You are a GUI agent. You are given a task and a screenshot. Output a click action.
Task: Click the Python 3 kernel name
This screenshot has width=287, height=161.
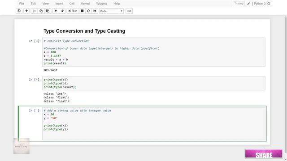pyautogui.click(x=260, y=4)
